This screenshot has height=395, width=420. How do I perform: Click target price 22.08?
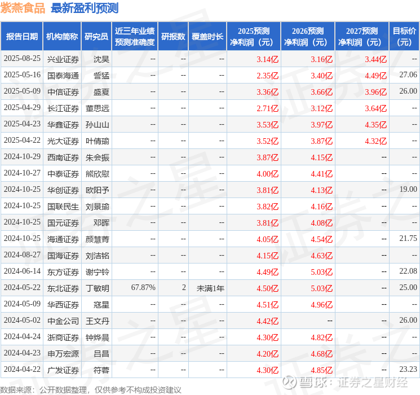[x=408, y=271]
